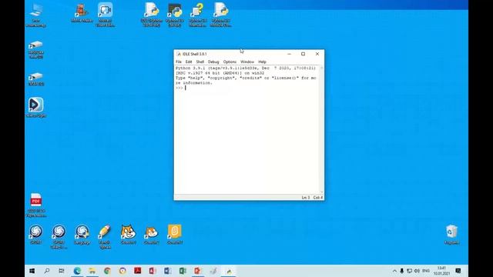493x277 pixels.
Task: Maximize the IDLE Shell window
Action: [x=303, y=54]
